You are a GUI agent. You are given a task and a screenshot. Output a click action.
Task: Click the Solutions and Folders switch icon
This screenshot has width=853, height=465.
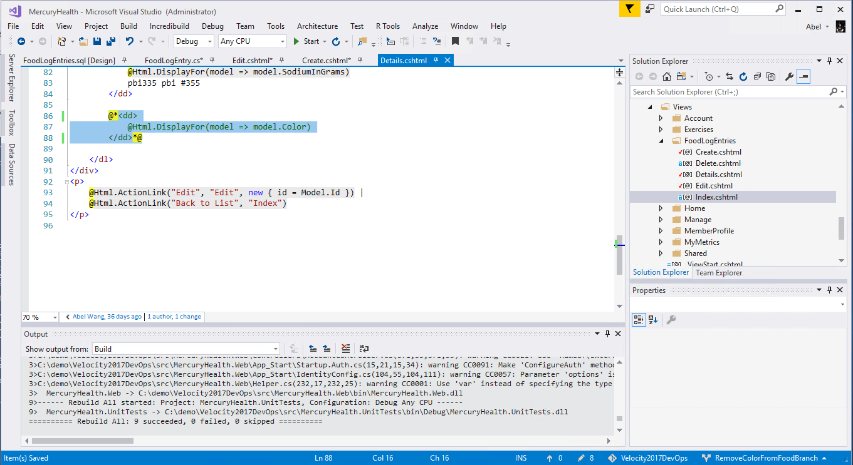click(x=682, y=76)
